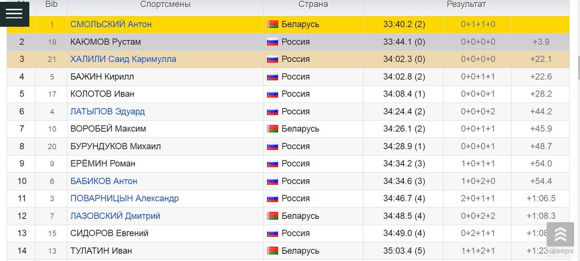Click the Belarus flag in ВОРОБЕЙ Максим row

[273, 129]
